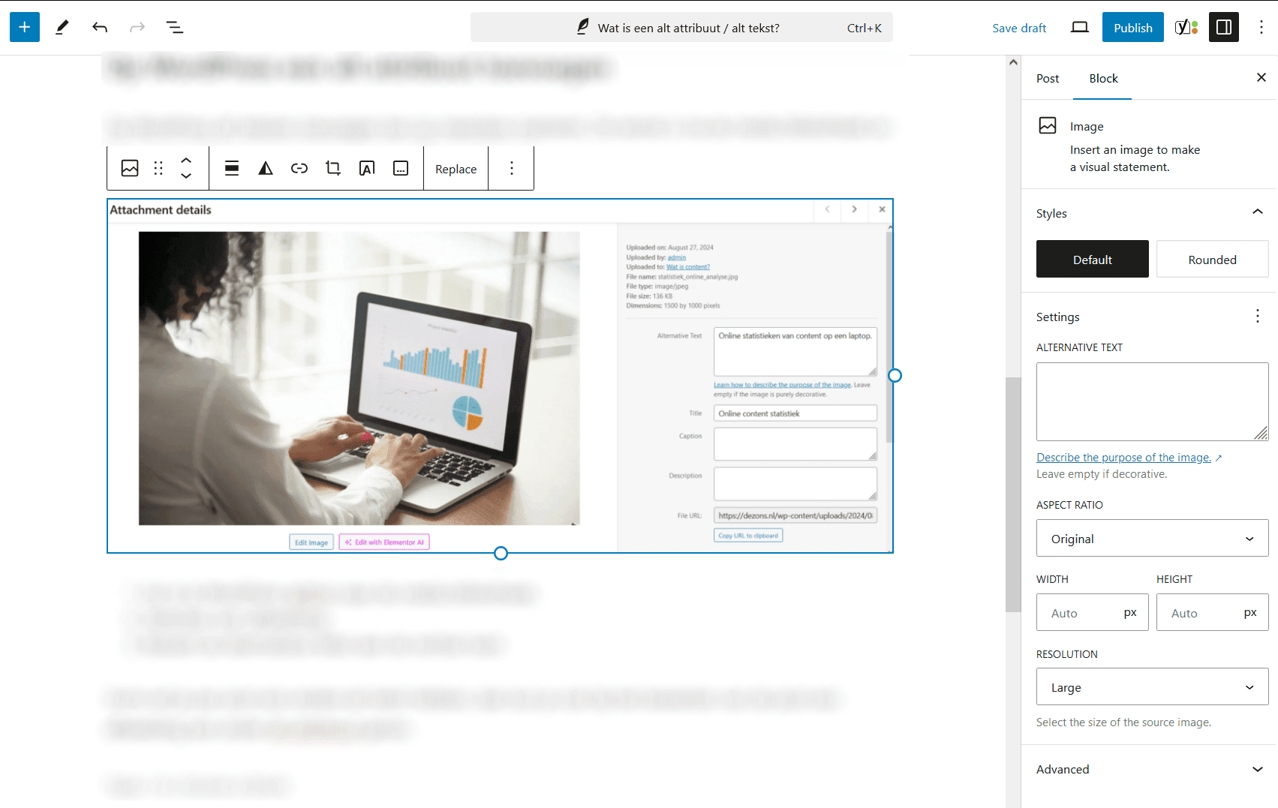Open 'Describe the purpose of the image' link

(1123, 458)
